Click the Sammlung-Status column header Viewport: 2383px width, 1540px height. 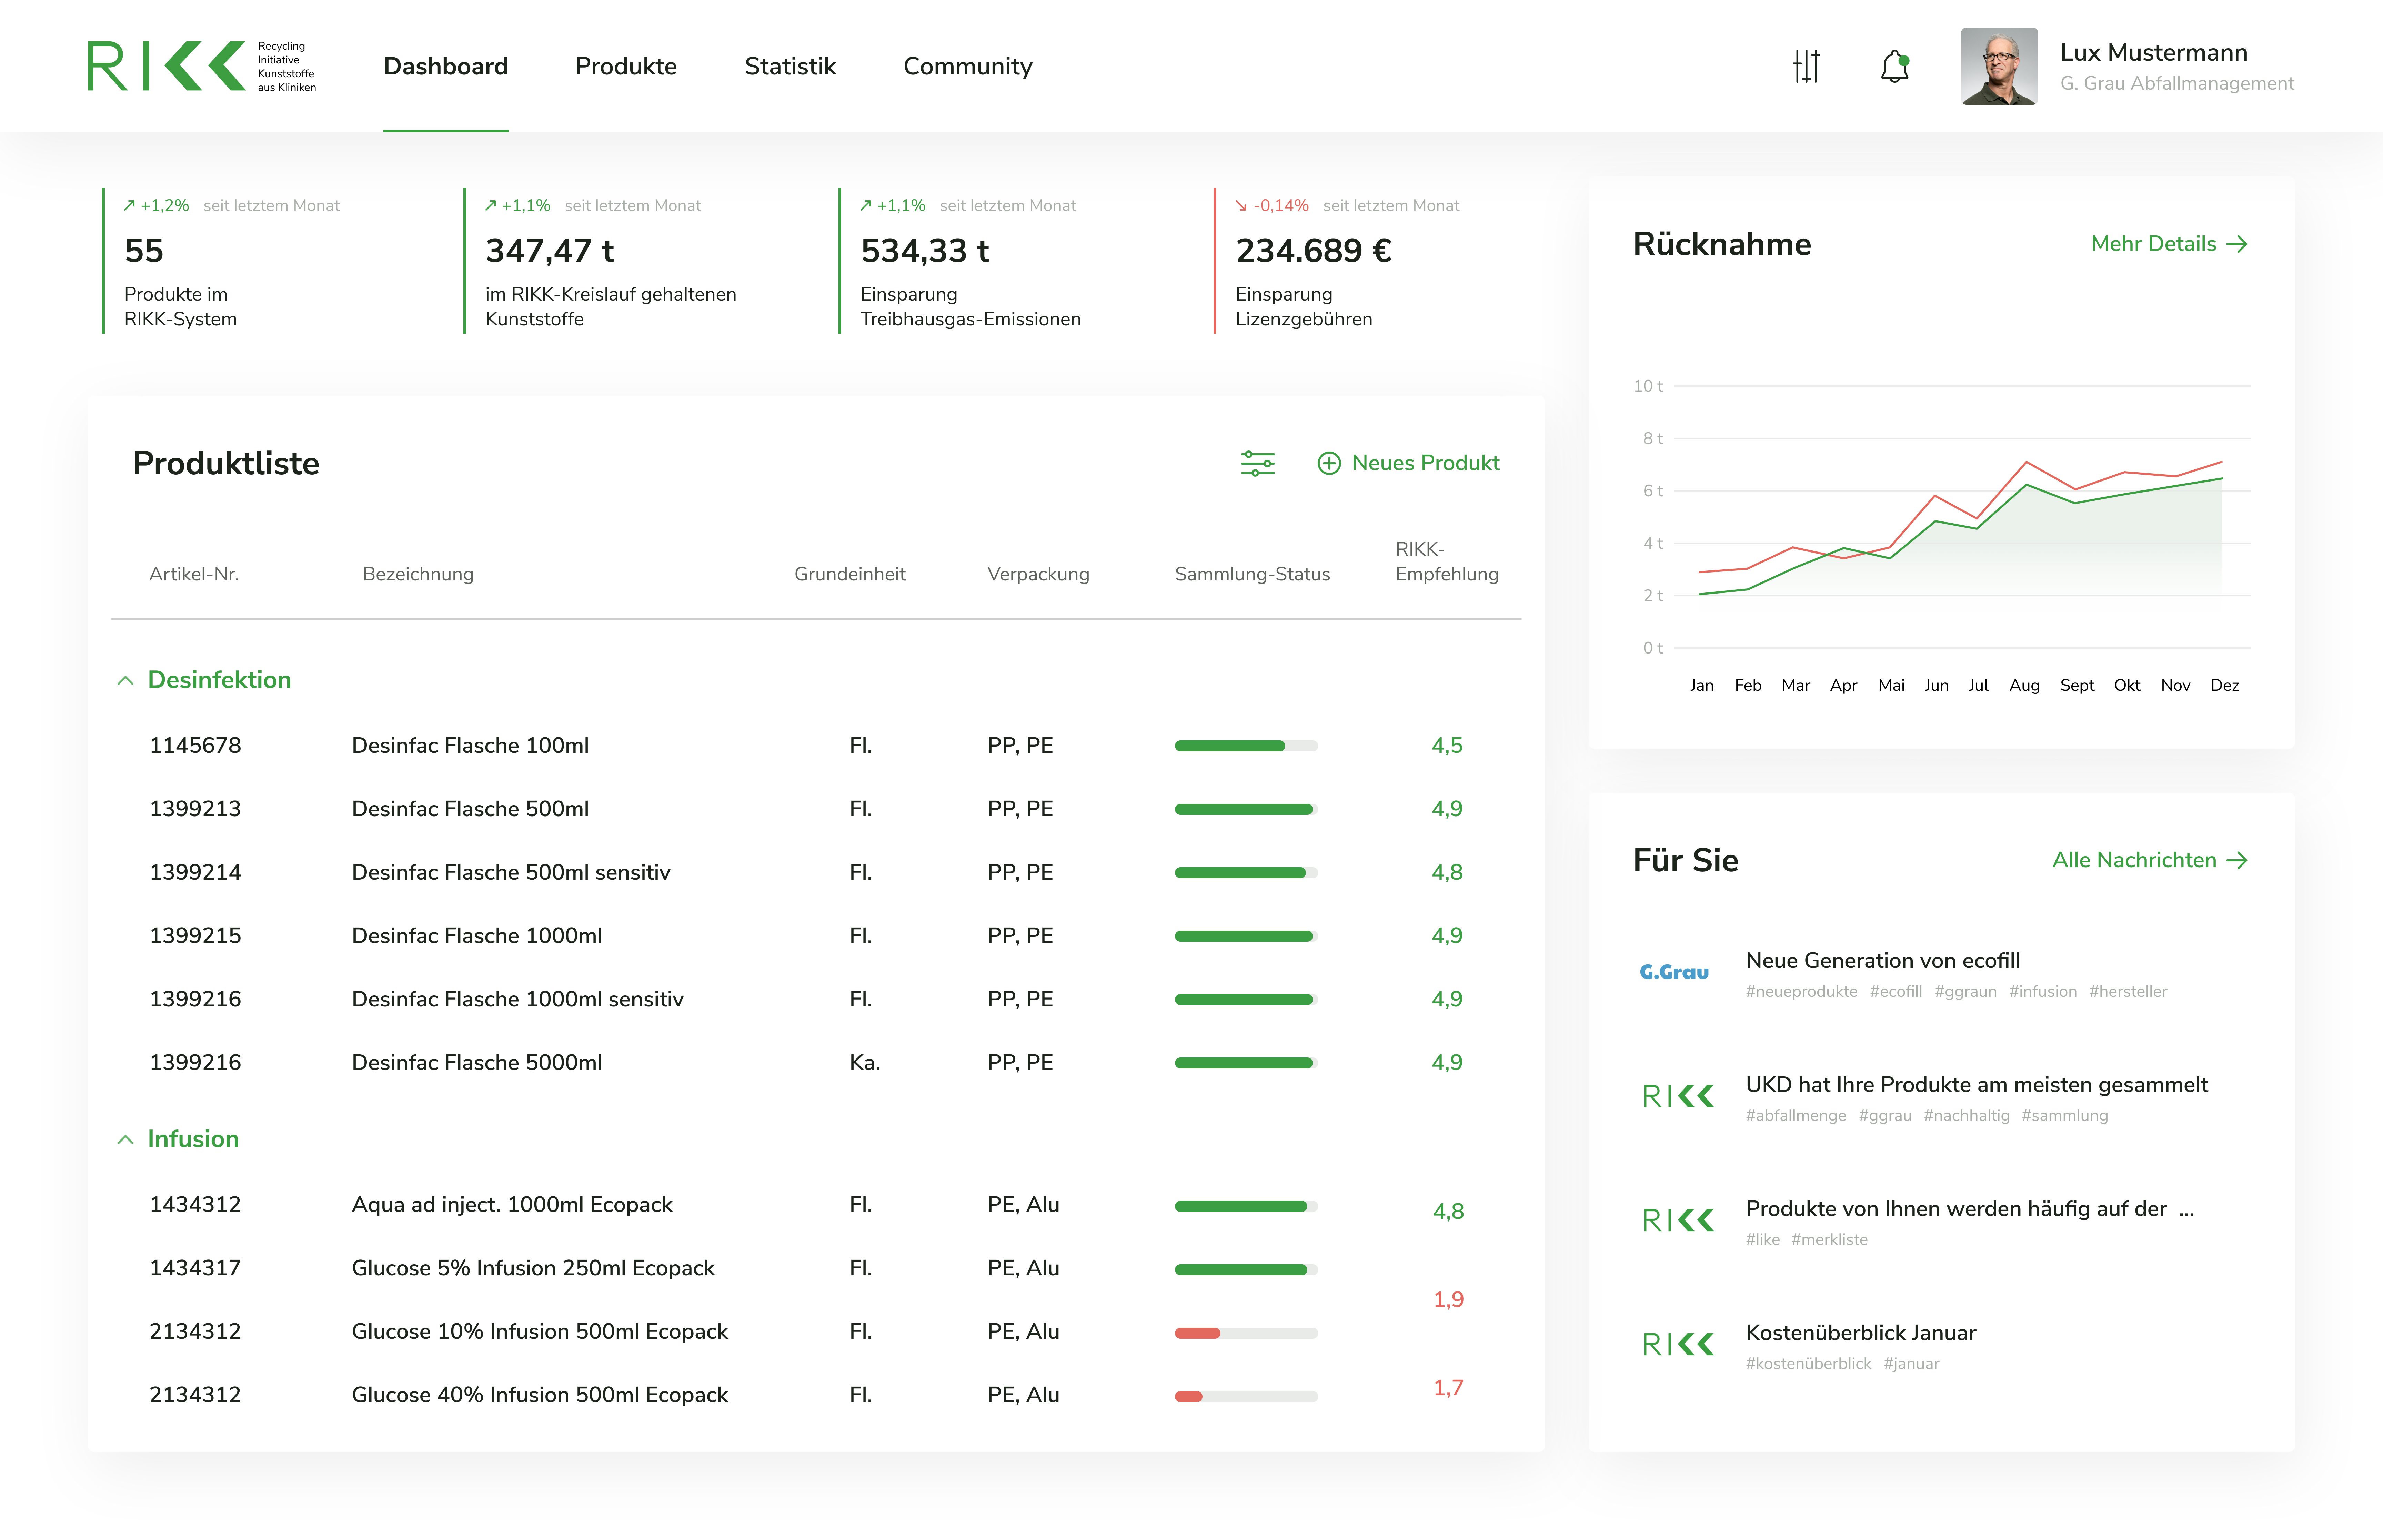point(1252,574)
